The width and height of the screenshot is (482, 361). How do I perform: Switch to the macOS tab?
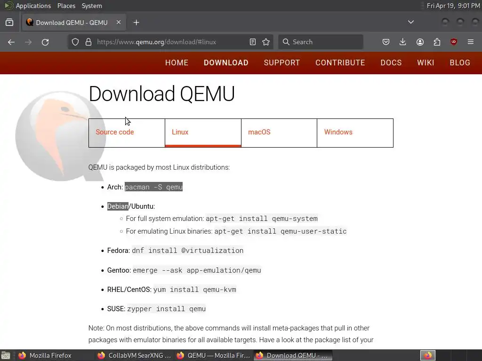click(279, 133)
